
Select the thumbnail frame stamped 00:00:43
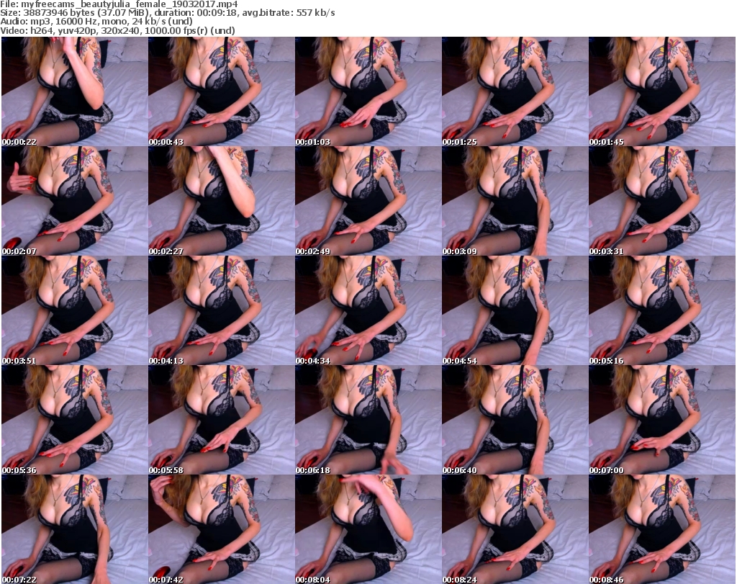[x=222, y=91]
